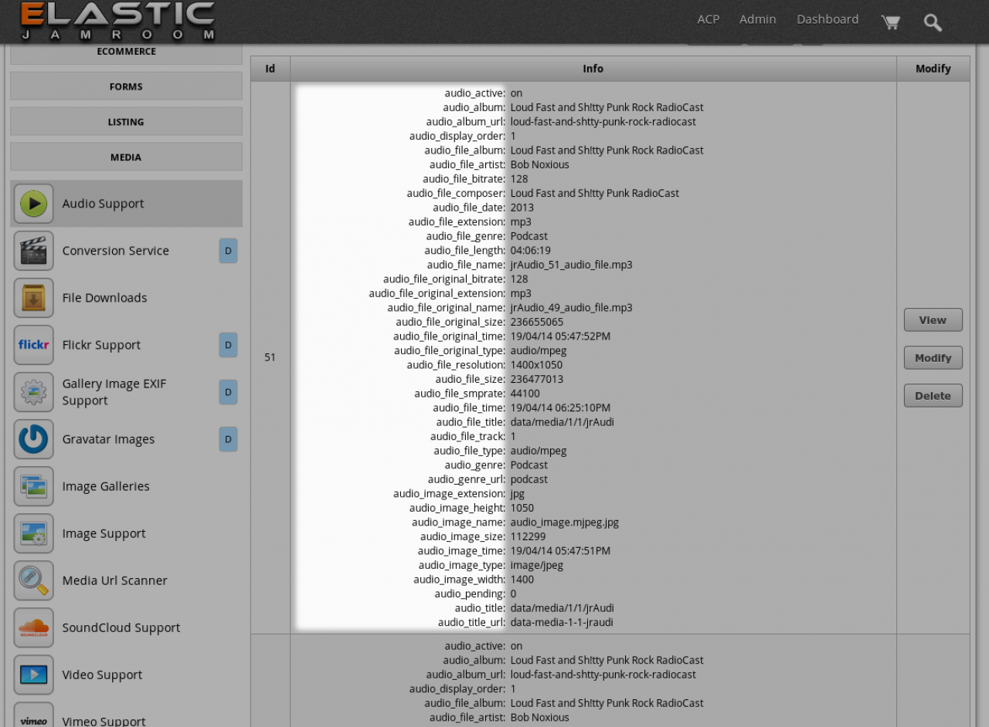Collapse the MEDIA sidebar section
Image resolution: width=989 pixels, height=727 pixels.
126,157
